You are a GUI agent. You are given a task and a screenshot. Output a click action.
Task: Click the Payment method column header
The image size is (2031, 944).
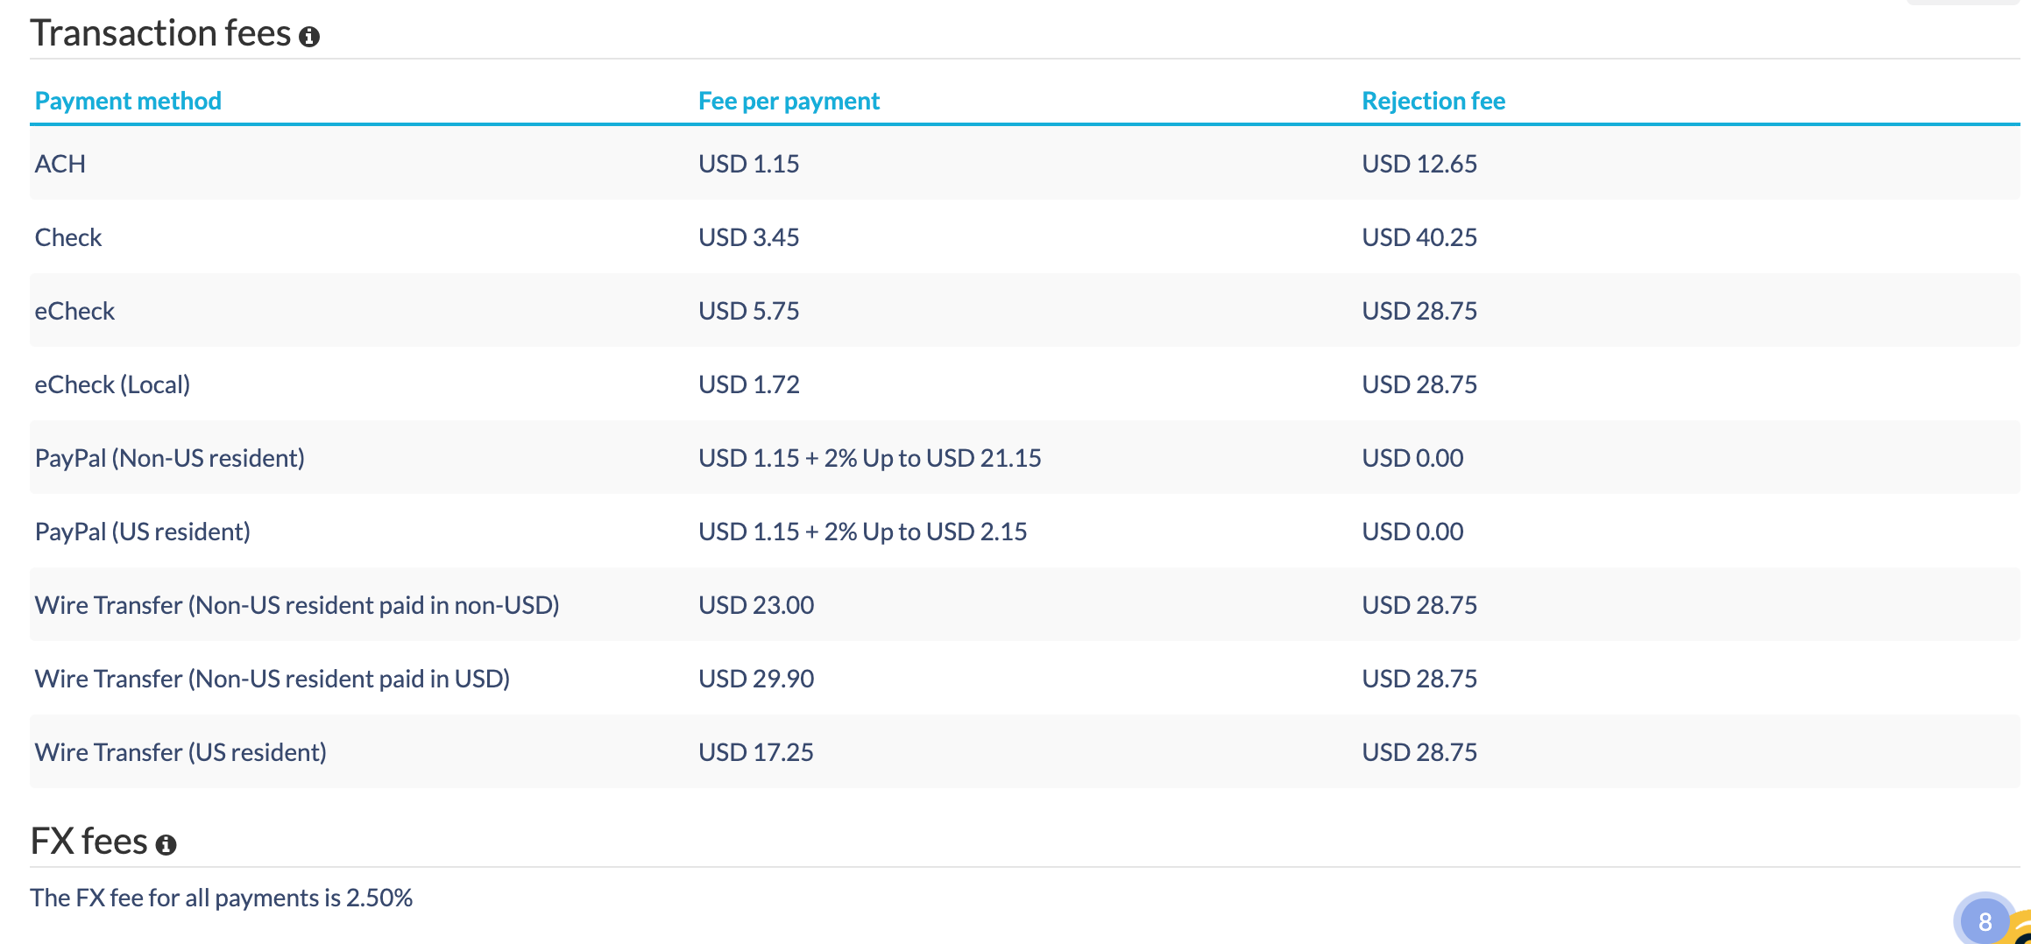128,101
